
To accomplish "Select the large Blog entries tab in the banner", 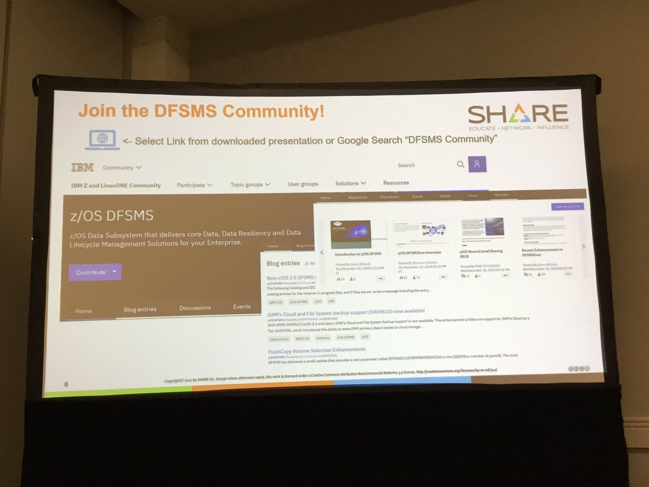I will (140, 310).
